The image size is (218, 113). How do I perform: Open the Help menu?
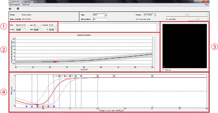pos(207,5)
